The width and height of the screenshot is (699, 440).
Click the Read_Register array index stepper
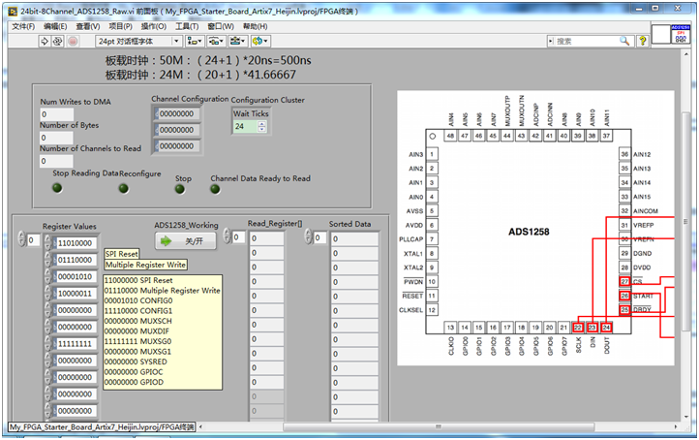[x=227, y=236]
